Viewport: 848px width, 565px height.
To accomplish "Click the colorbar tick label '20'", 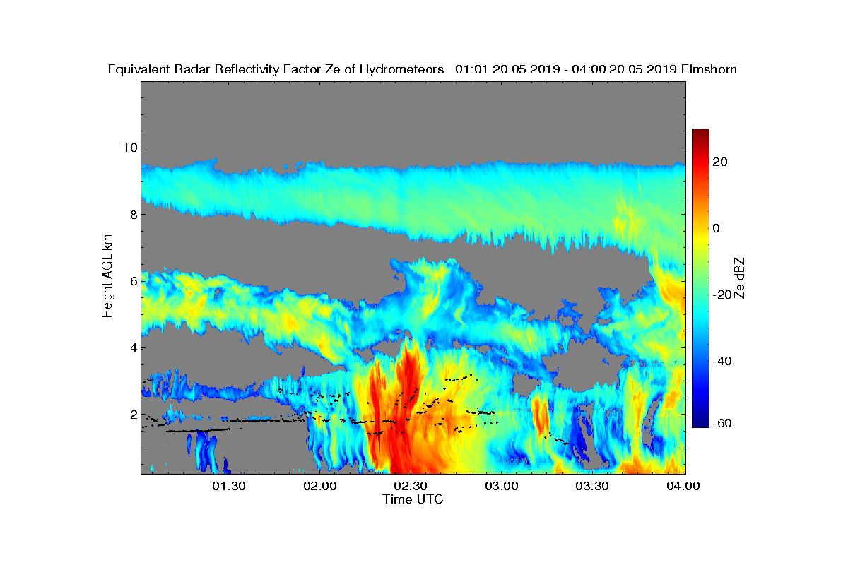I will click(721, 162).
